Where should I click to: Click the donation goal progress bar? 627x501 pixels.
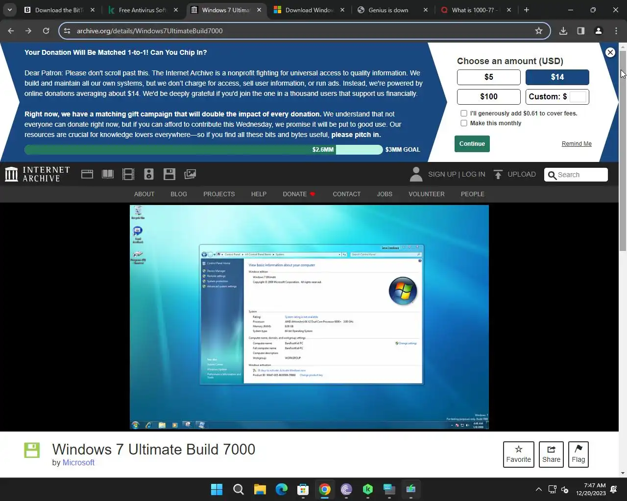pyautogui.click(x=203, y=150)
